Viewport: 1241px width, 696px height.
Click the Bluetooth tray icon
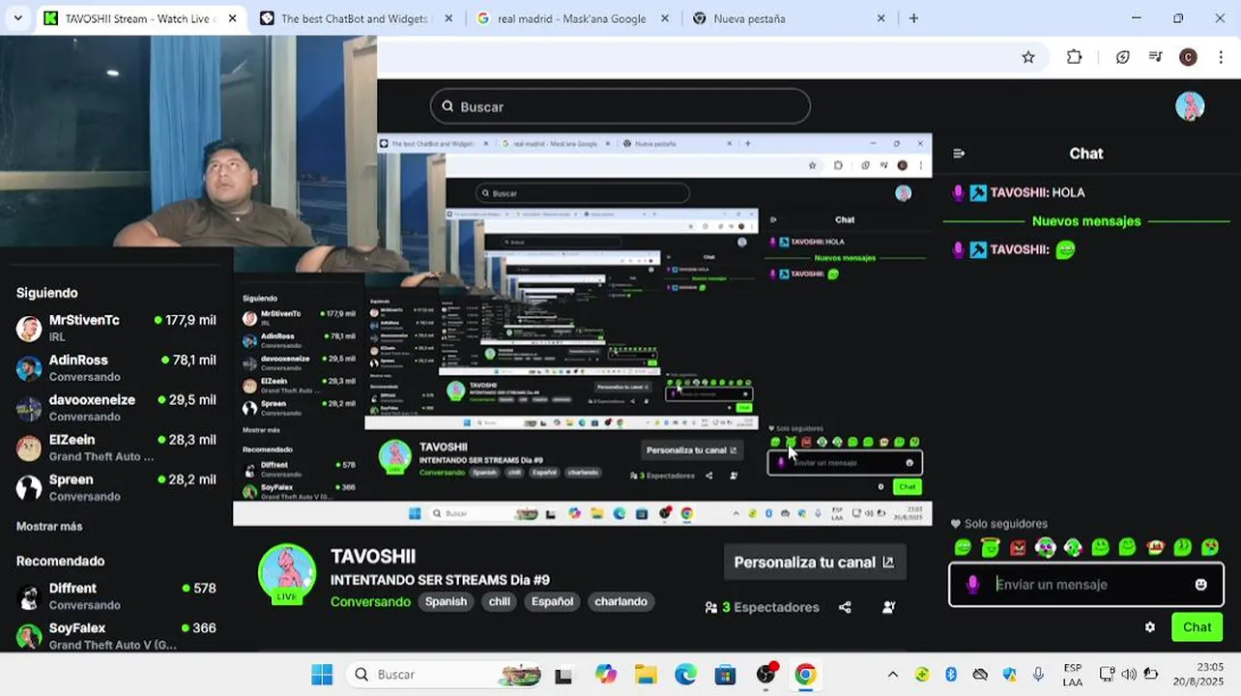click(x=951, y=675)
